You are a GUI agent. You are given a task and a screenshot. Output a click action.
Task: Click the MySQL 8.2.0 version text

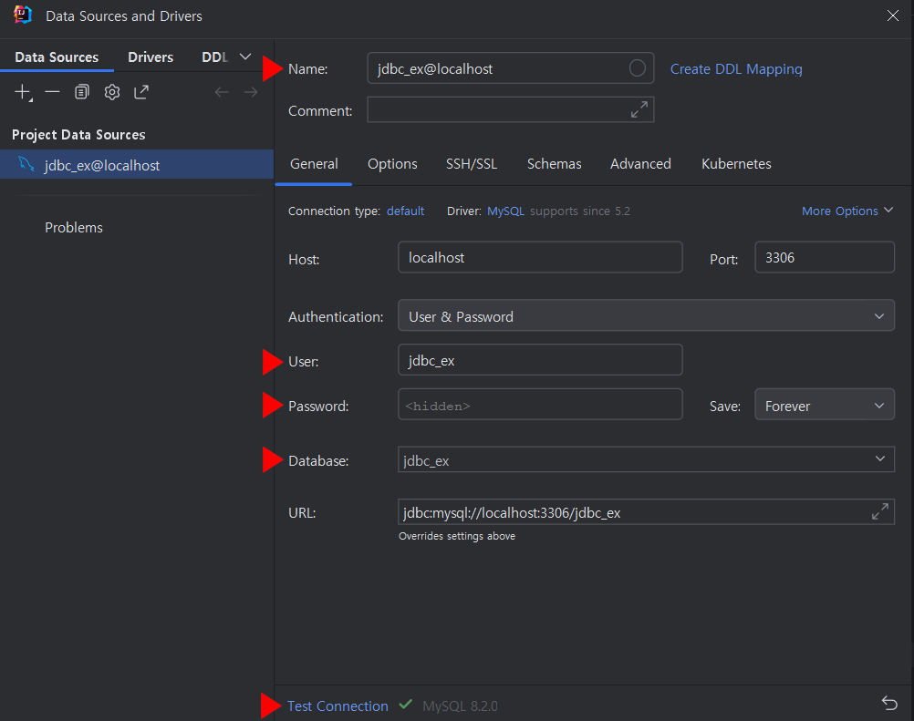tap(460, 706)
